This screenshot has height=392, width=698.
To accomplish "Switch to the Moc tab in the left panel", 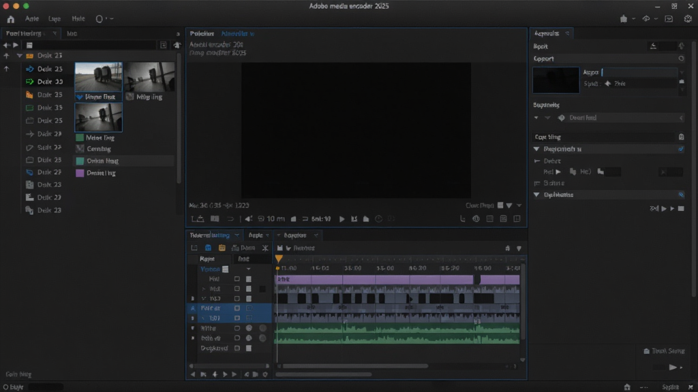I will coord(72,33).
